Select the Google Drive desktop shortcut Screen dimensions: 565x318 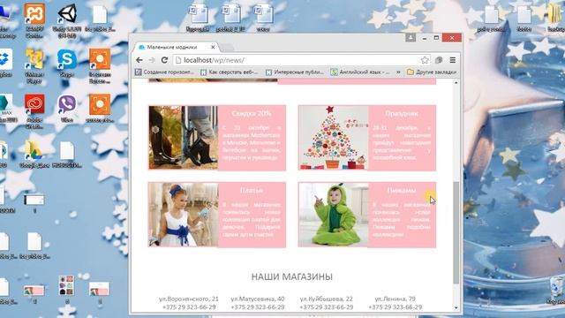pyautogui.click(x=34, y=154)
